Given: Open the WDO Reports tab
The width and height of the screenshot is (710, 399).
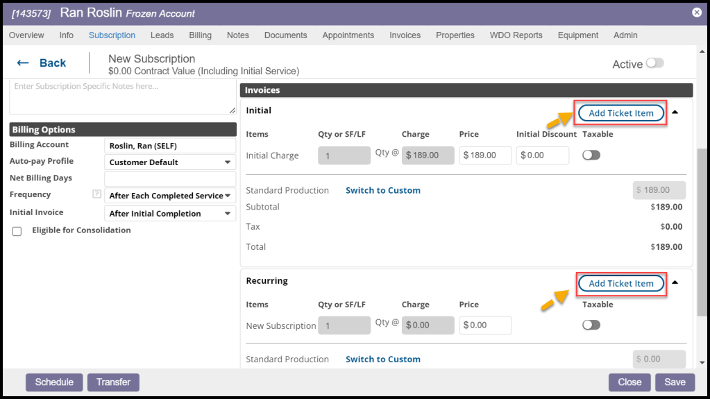Looking at the screenshot, I should [516, 35].
